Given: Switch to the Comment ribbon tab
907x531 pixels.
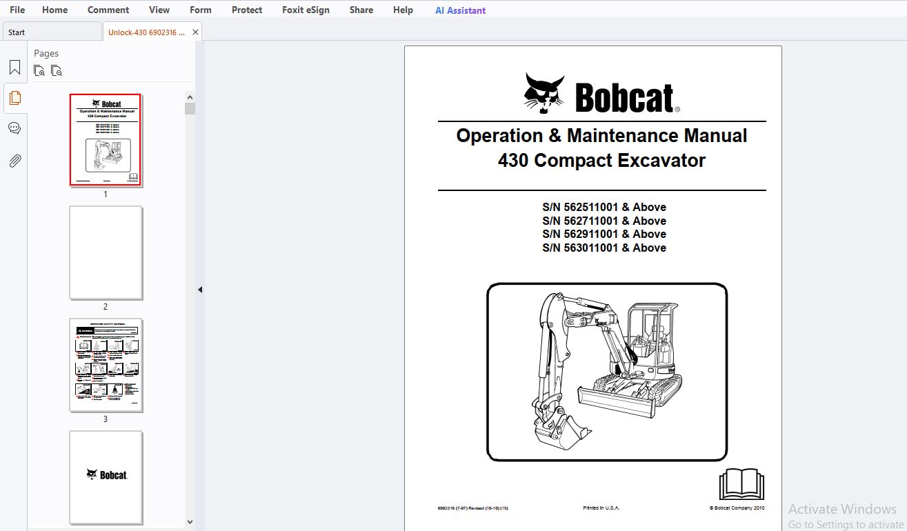Looking at the screenshot, I should point(108,10).
